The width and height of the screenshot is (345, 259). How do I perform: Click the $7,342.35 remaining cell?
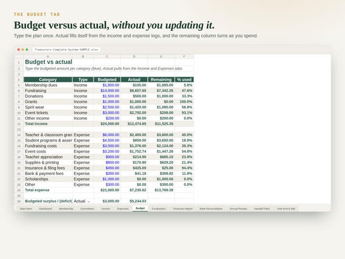pyautogui.click(x=161, y=91)
